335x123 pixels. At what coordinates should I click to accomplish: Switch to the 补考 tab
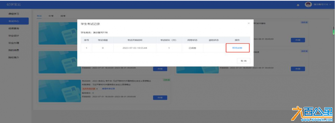[51, 16]
